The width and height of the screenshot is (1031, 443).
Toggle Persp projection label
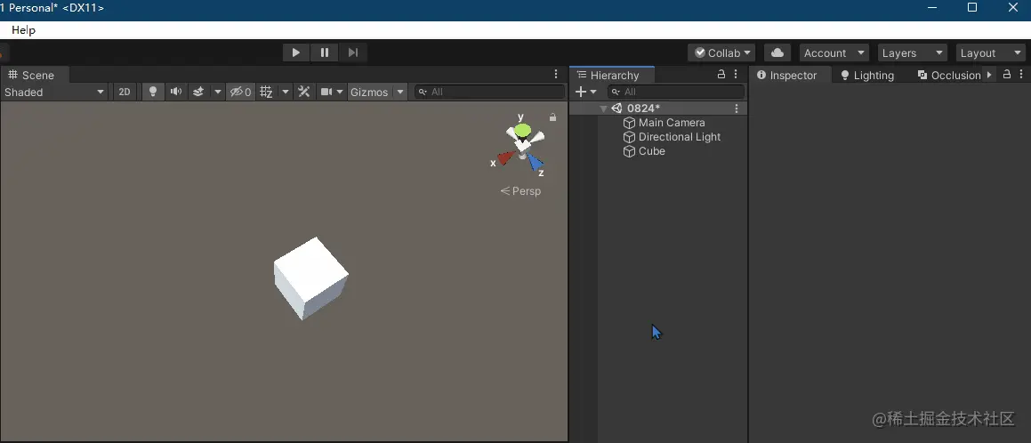[520, 191]
